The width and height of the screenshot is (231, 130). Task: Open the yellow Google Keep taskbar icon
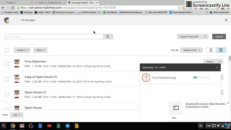[77, 126]
